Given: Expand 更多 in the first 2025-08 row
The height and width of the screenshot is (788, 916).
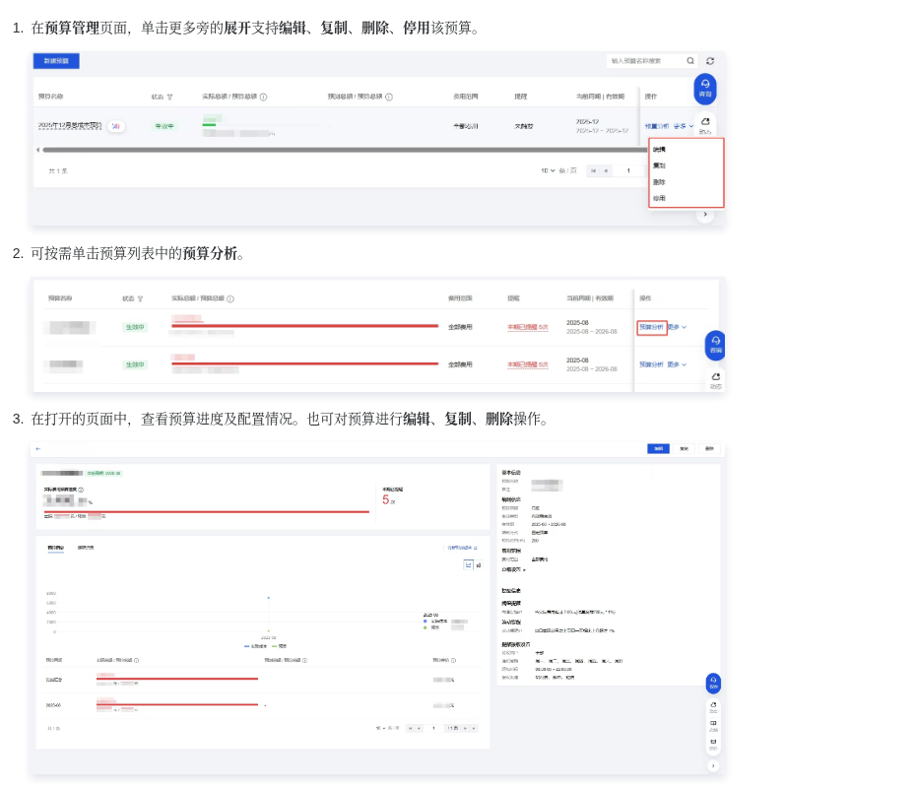Looking at the screenshot, I should coord(677,327).
